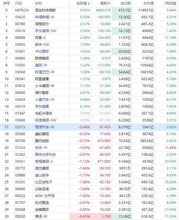The width and height of the screenshot is (179, 220).
Task: Open 中芯国际 stock link
Action: 42,52
